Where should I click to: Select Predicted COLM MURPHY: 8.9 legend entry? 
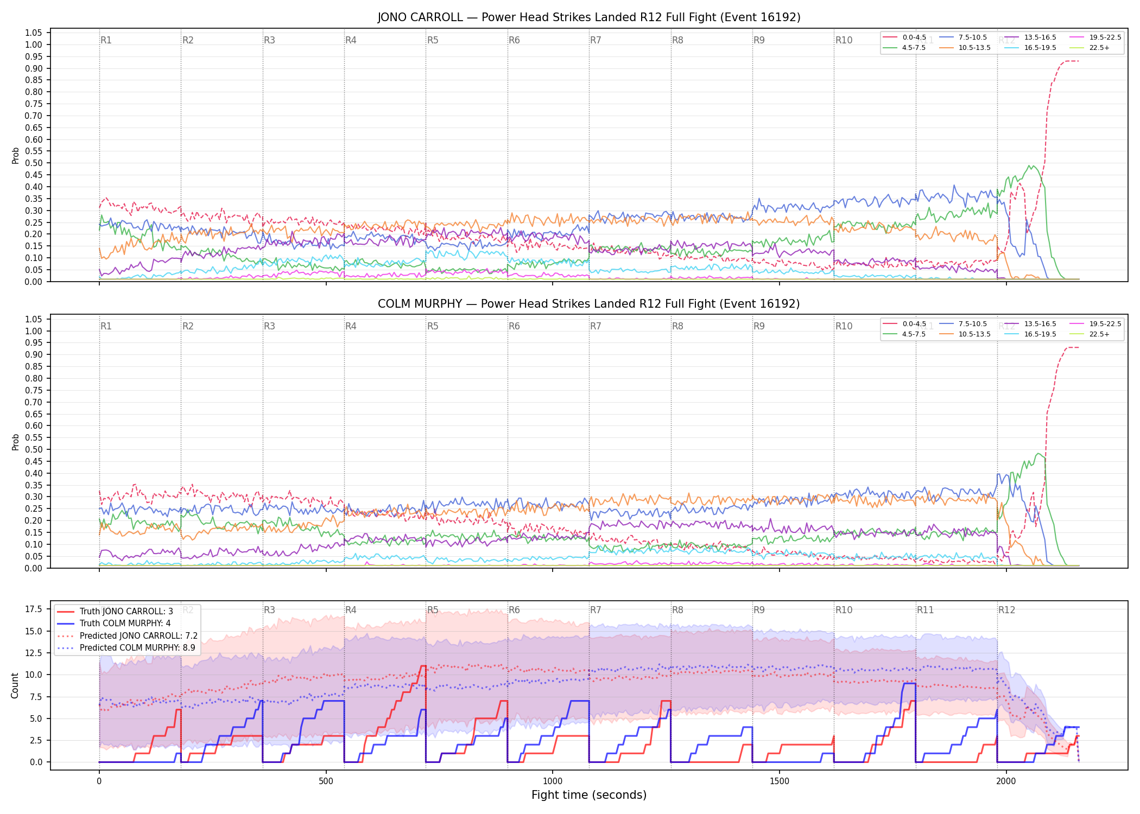pyautogui.click(x=126, y=648)
